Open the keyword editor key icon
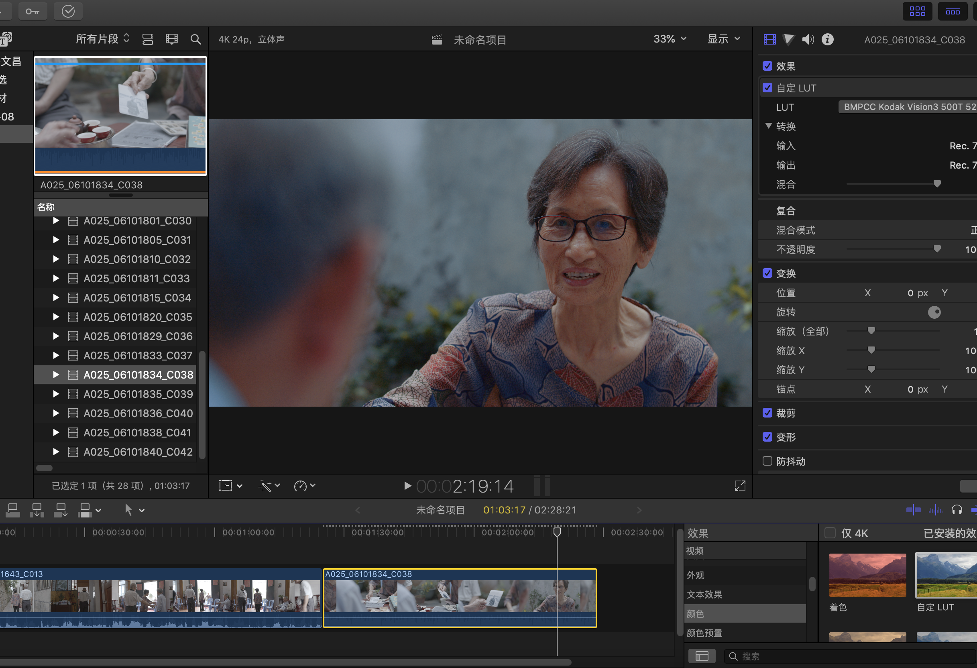The height and width of the screenshot is (668, 977). click(x=33, y=11)
